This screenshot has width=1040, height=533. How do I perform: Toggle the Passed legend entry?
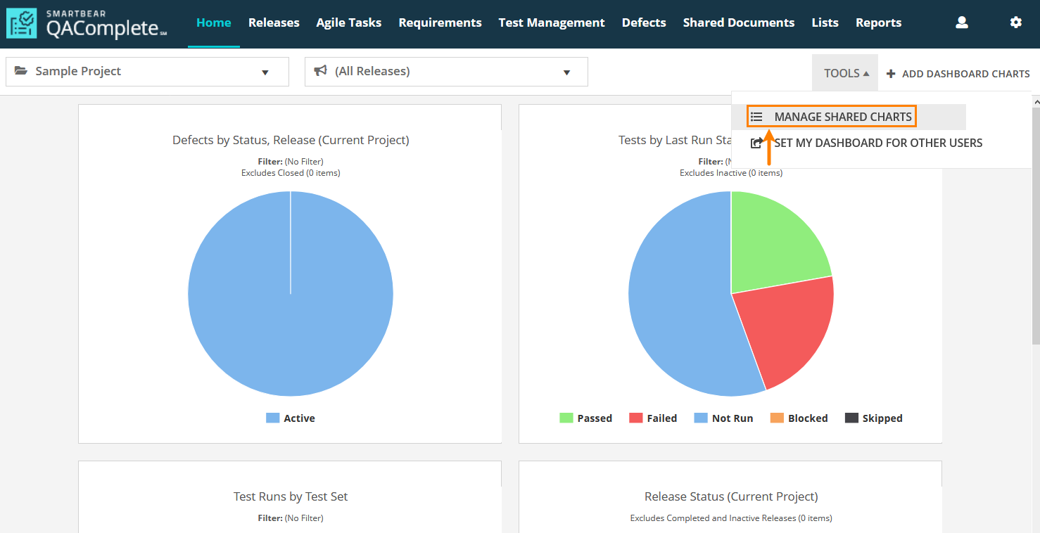pyautogui.click(x=585, y=418)
